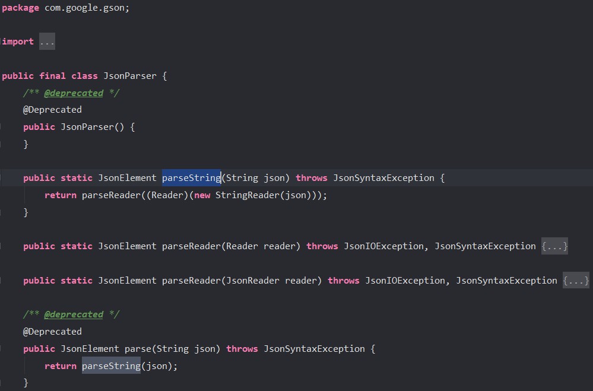This screenshot has width=593, height=391.
Task: Click the StringReader constructor call
Action: click(248, 196)
